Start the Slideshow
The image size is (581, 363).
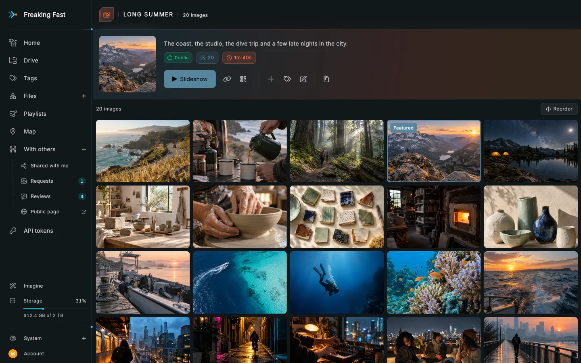click(190, 79)
